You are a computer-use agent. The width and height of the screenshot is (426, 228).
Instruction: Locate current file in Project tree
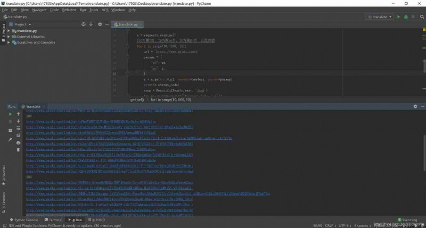coord(84,24)
